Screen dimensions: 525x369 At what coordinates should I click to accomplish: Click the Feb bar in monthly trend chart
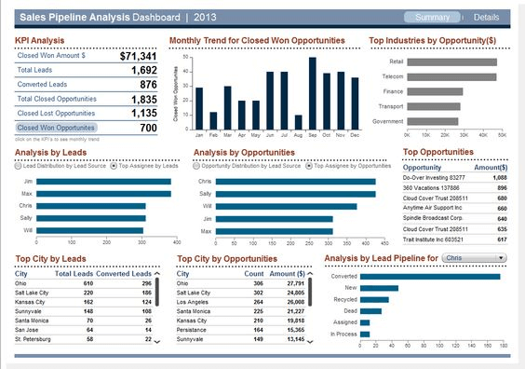[213, 121]
